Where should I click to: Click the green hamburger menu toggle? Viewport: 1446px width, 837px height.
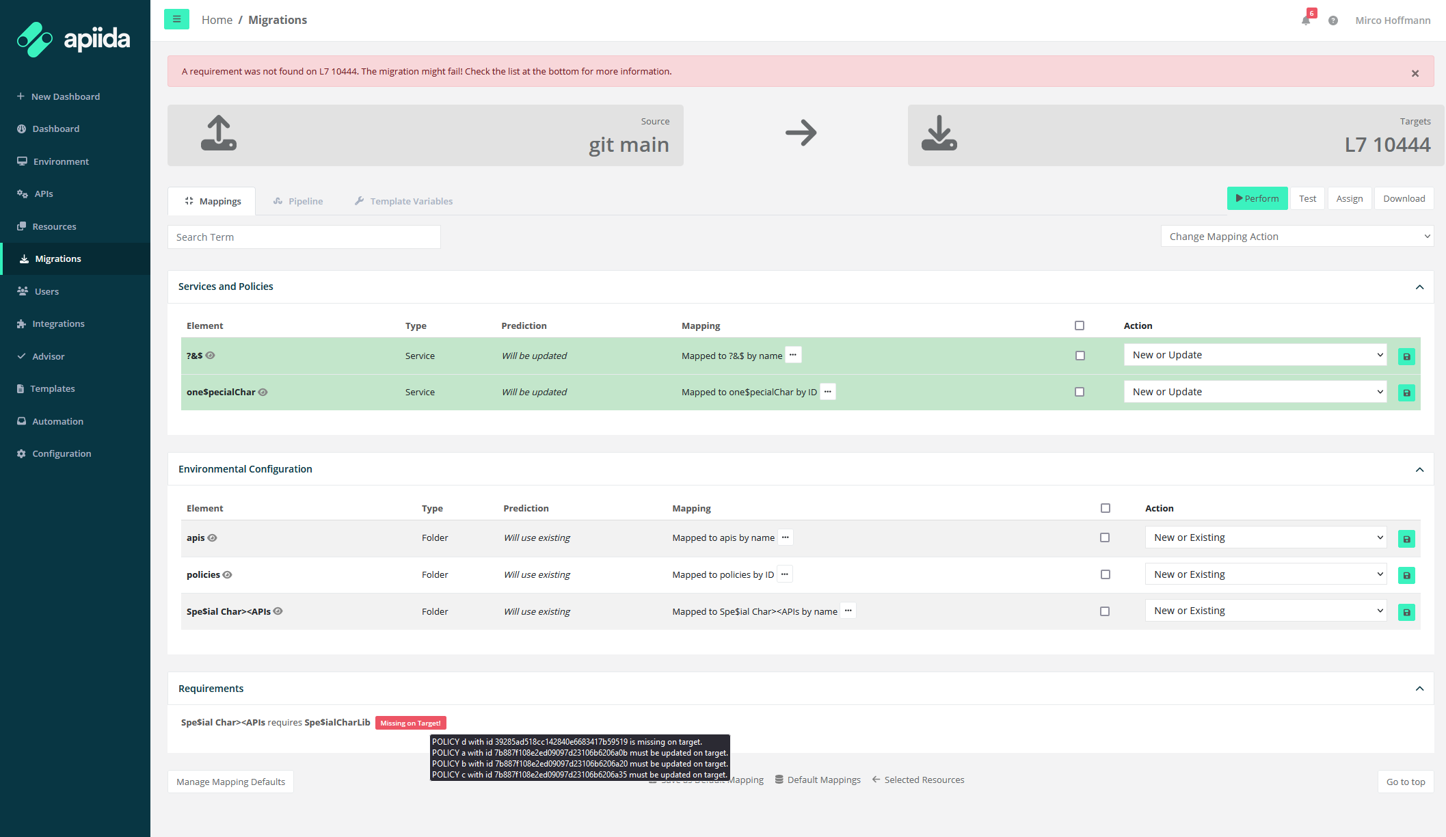coord(176,19)
